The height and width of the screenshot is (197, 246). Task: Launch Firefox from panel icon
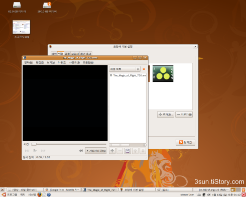click(x=39, y=194)
